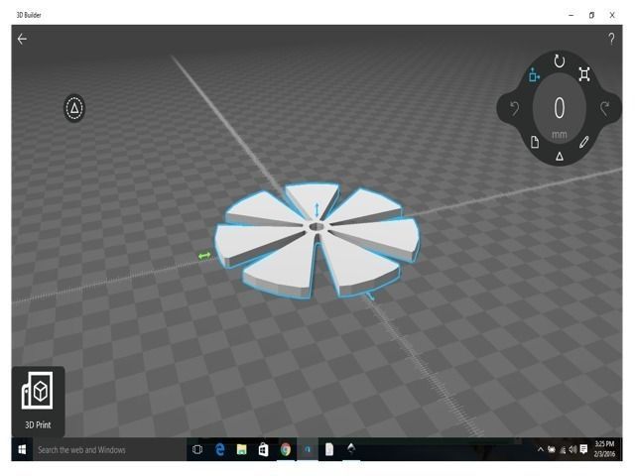
Task: Minimize the 3D Builder window
Action: pyautogui.click(x=571, y=15)
